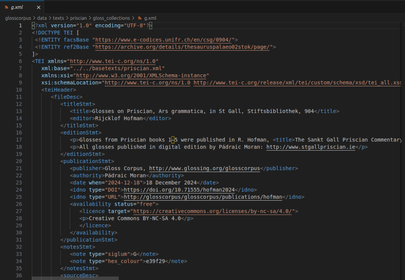Open the data breadcrumb folder
405x280 pixels.
tap(42, 18)
